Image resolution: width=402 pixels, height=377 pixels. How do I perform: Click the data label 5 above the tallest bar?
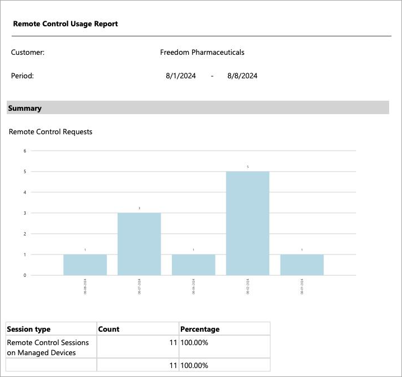247,167
